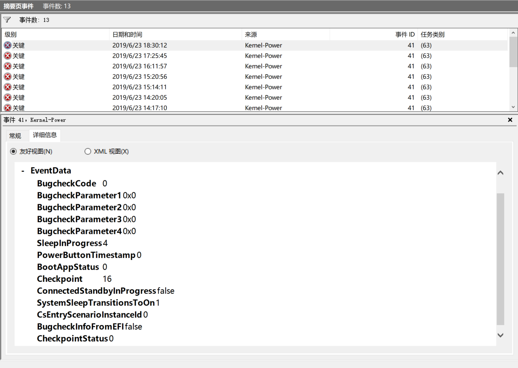The image size is (518, 368).
Task: Click critical error icon for 15:14:11 event
Action: 8,87
